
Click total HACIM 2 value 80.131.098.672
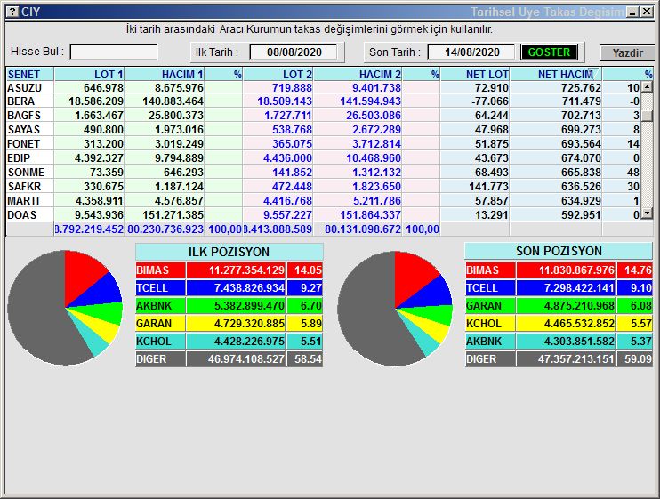pyautogui.click(x=362, y=229)
